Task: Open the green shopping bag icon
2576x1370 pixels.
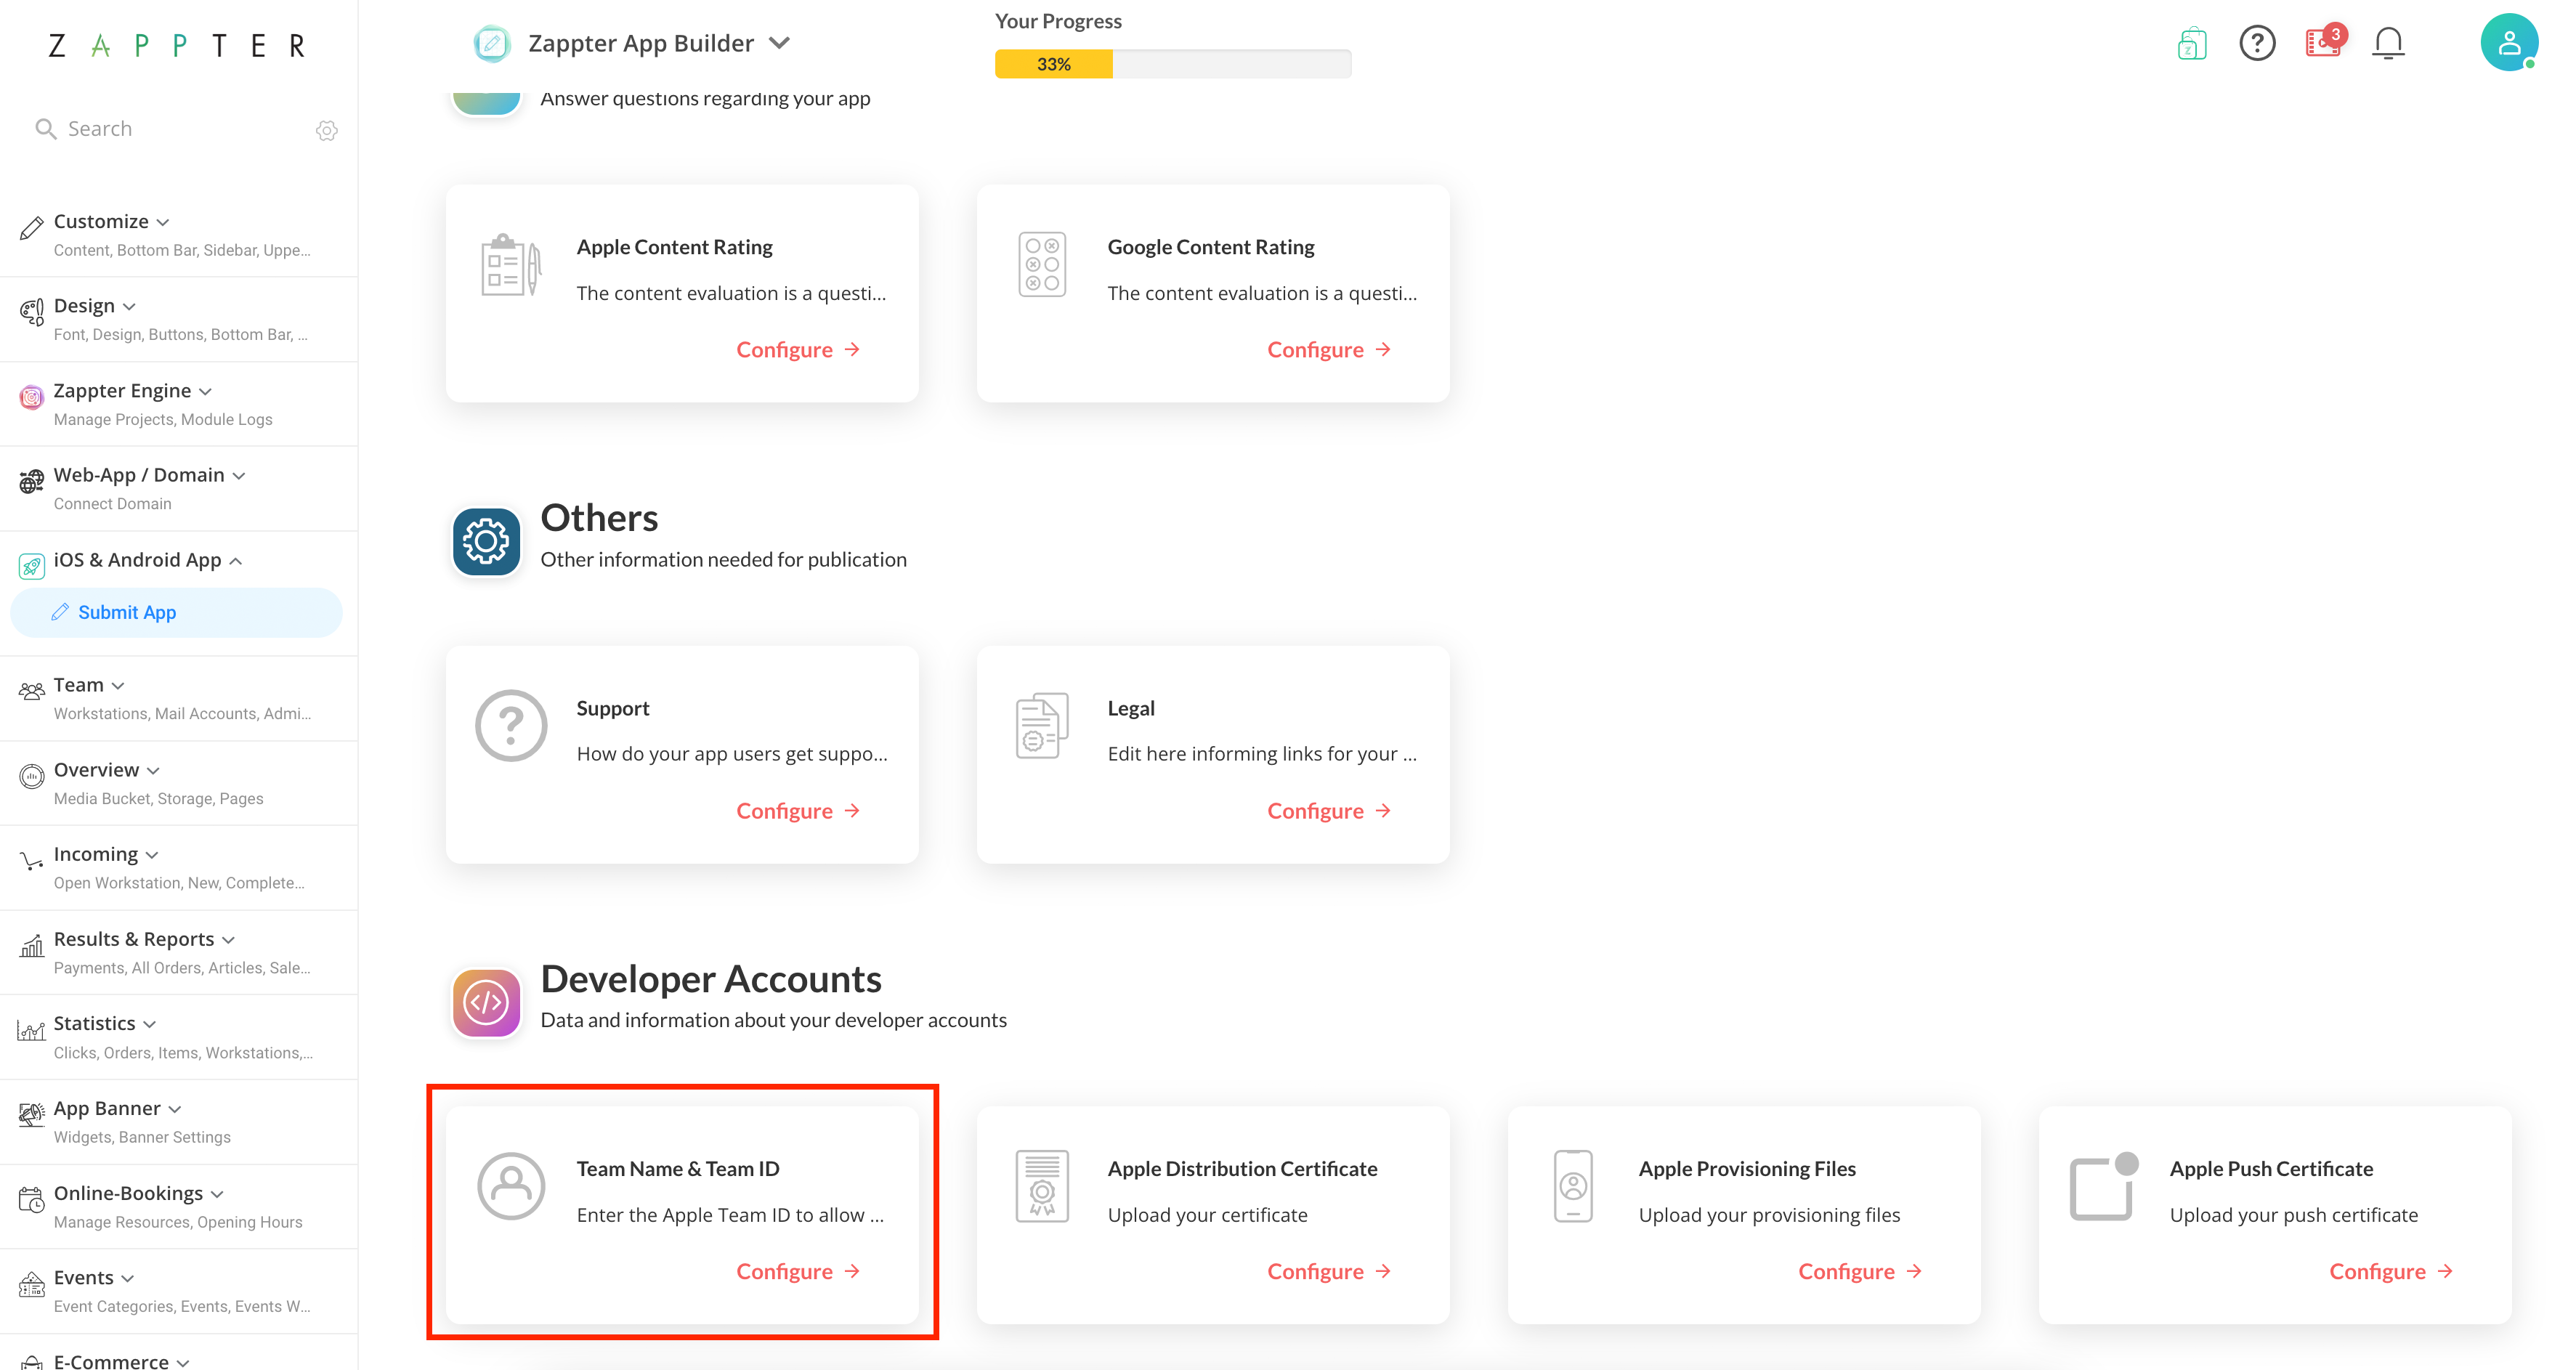Action: [2191, 43]
